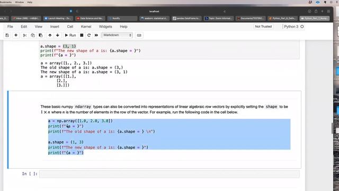Open the Insert menu
Screen dimensions: 339x191
[x=55, y=27]
